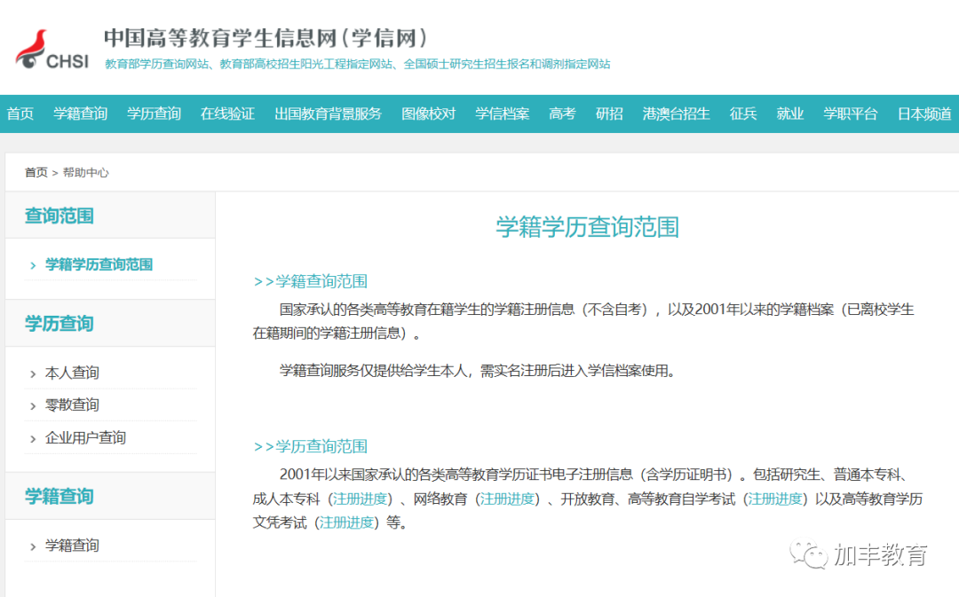Open 学信档案 from the top menu
Screen dimensions: 959x597
coord(502,114)
